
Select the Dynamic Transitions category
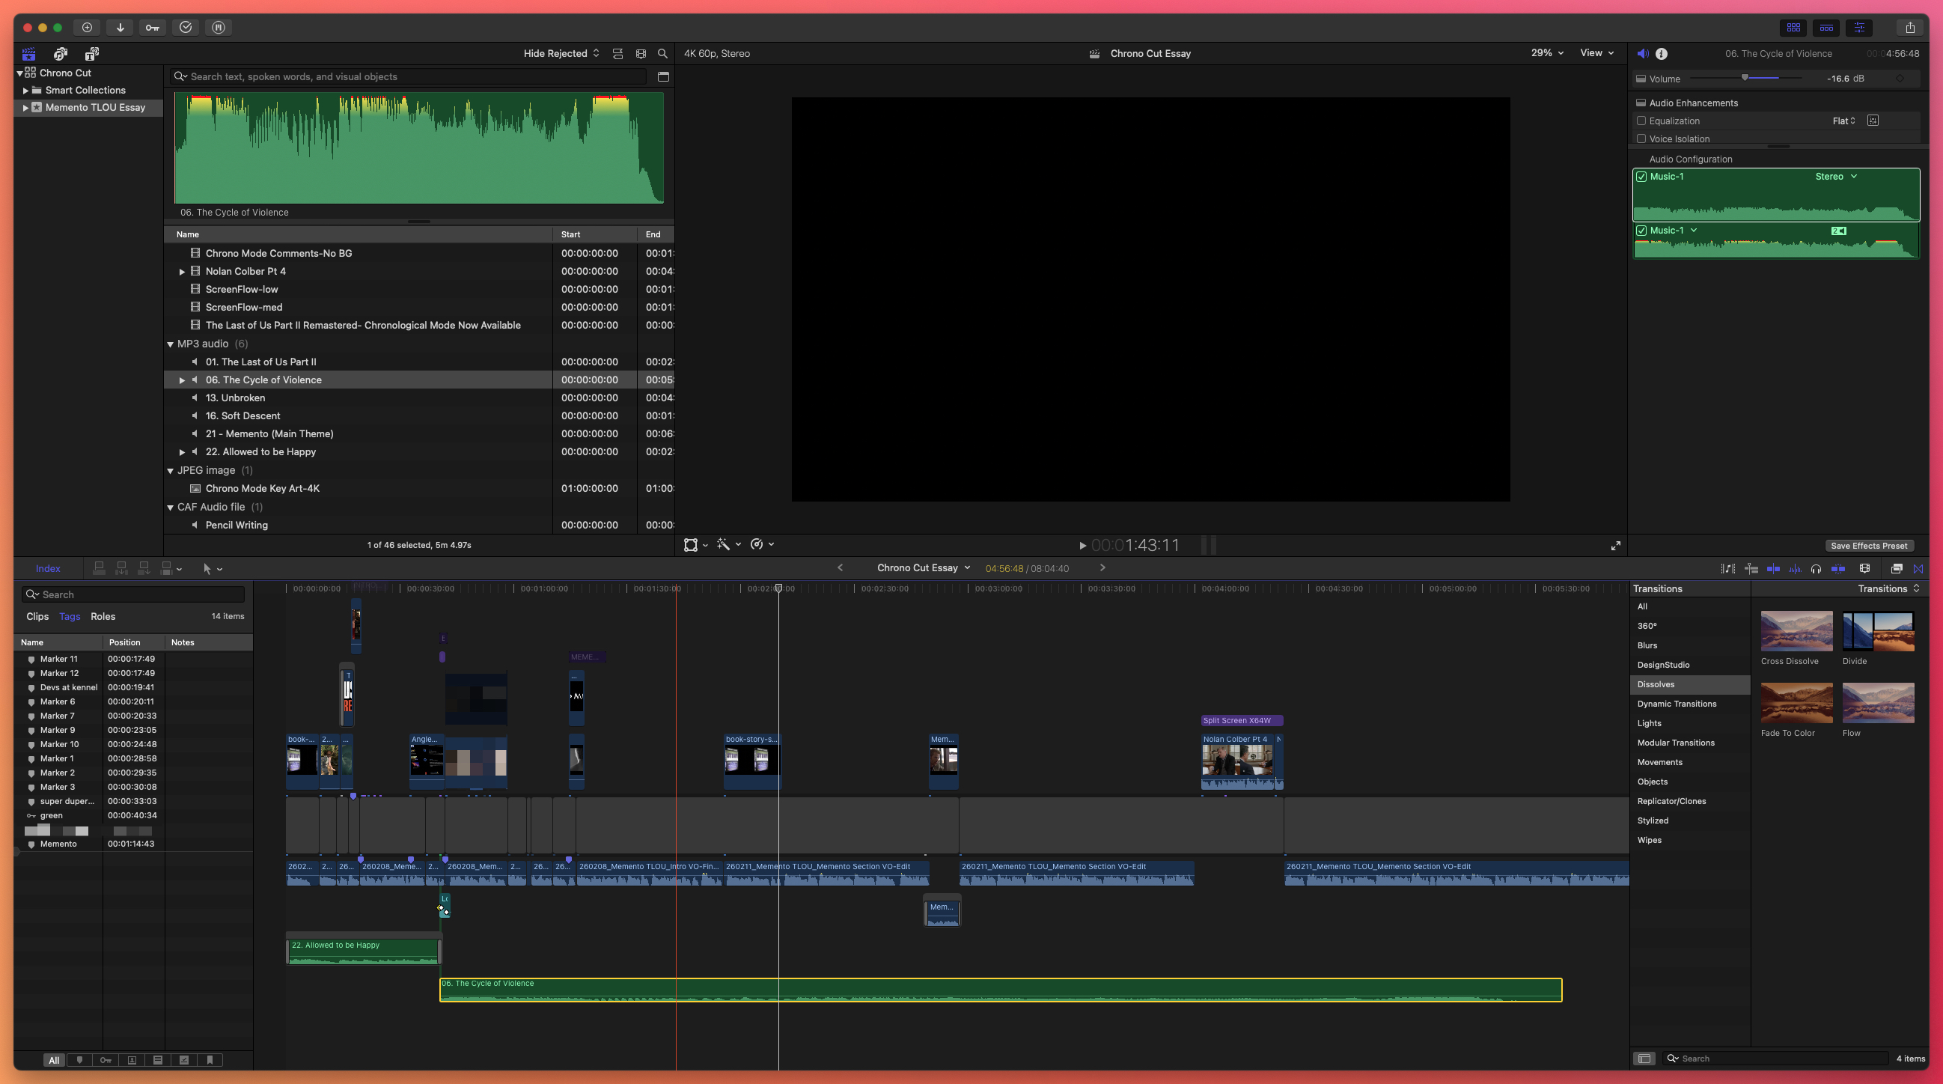point(1676,704)
